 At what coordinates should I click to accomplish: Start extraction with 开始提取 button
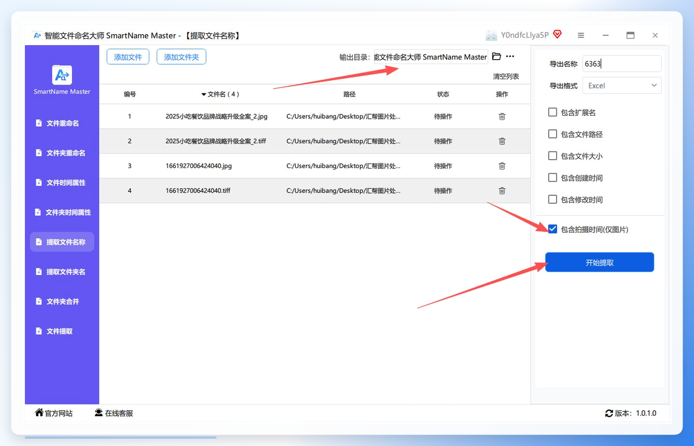(x=600, y=262)
